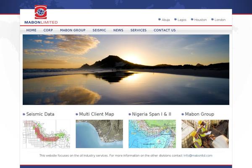Select the Abuja office link
The image size is (252, 168).
click(x=166, y=20)
